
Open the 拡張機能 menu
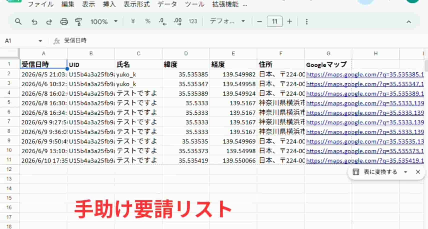coord(225,4)
